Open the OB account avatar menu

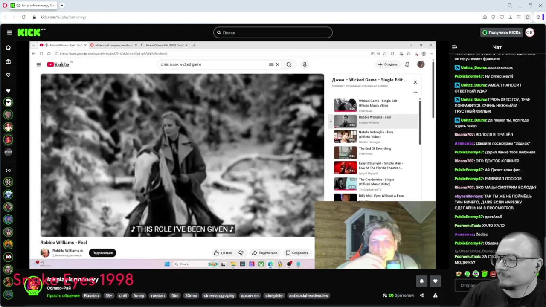(x=529, y=32)
